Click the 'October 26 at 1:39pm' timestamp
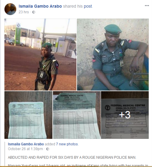This screenshot has width=152, height=167. point(25,149)
